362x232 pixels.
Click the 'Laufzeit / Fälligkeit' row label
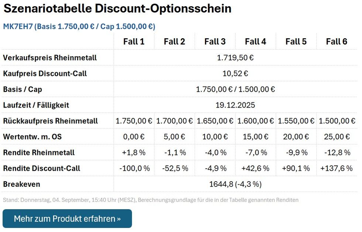pos(36,105)
